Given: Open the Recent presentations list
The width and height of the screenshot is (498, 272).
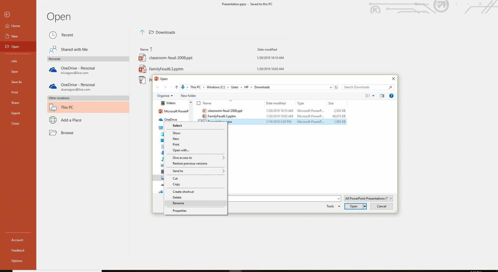Looking at the screenshot, I should tap(61, 35).
